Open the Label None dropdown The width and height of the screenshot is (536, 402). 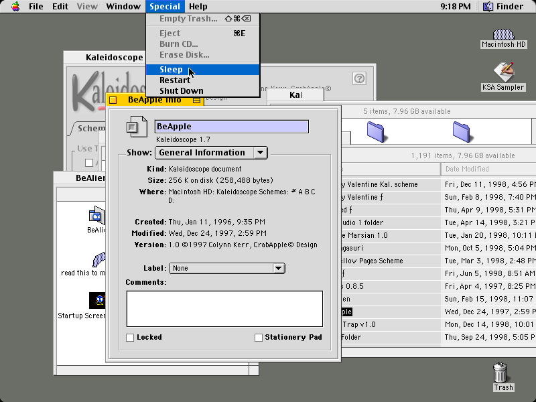(x=227, y=269)
